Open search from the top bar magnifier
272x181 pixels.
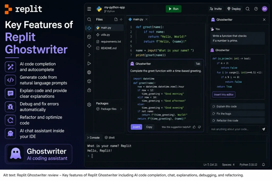248,9
